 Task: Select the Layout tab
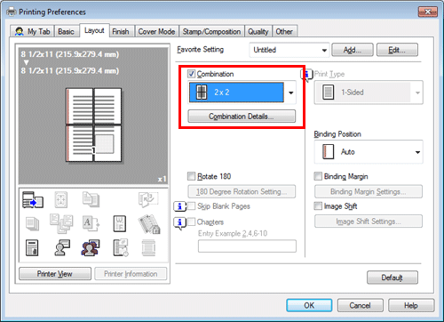pos(94,30)
